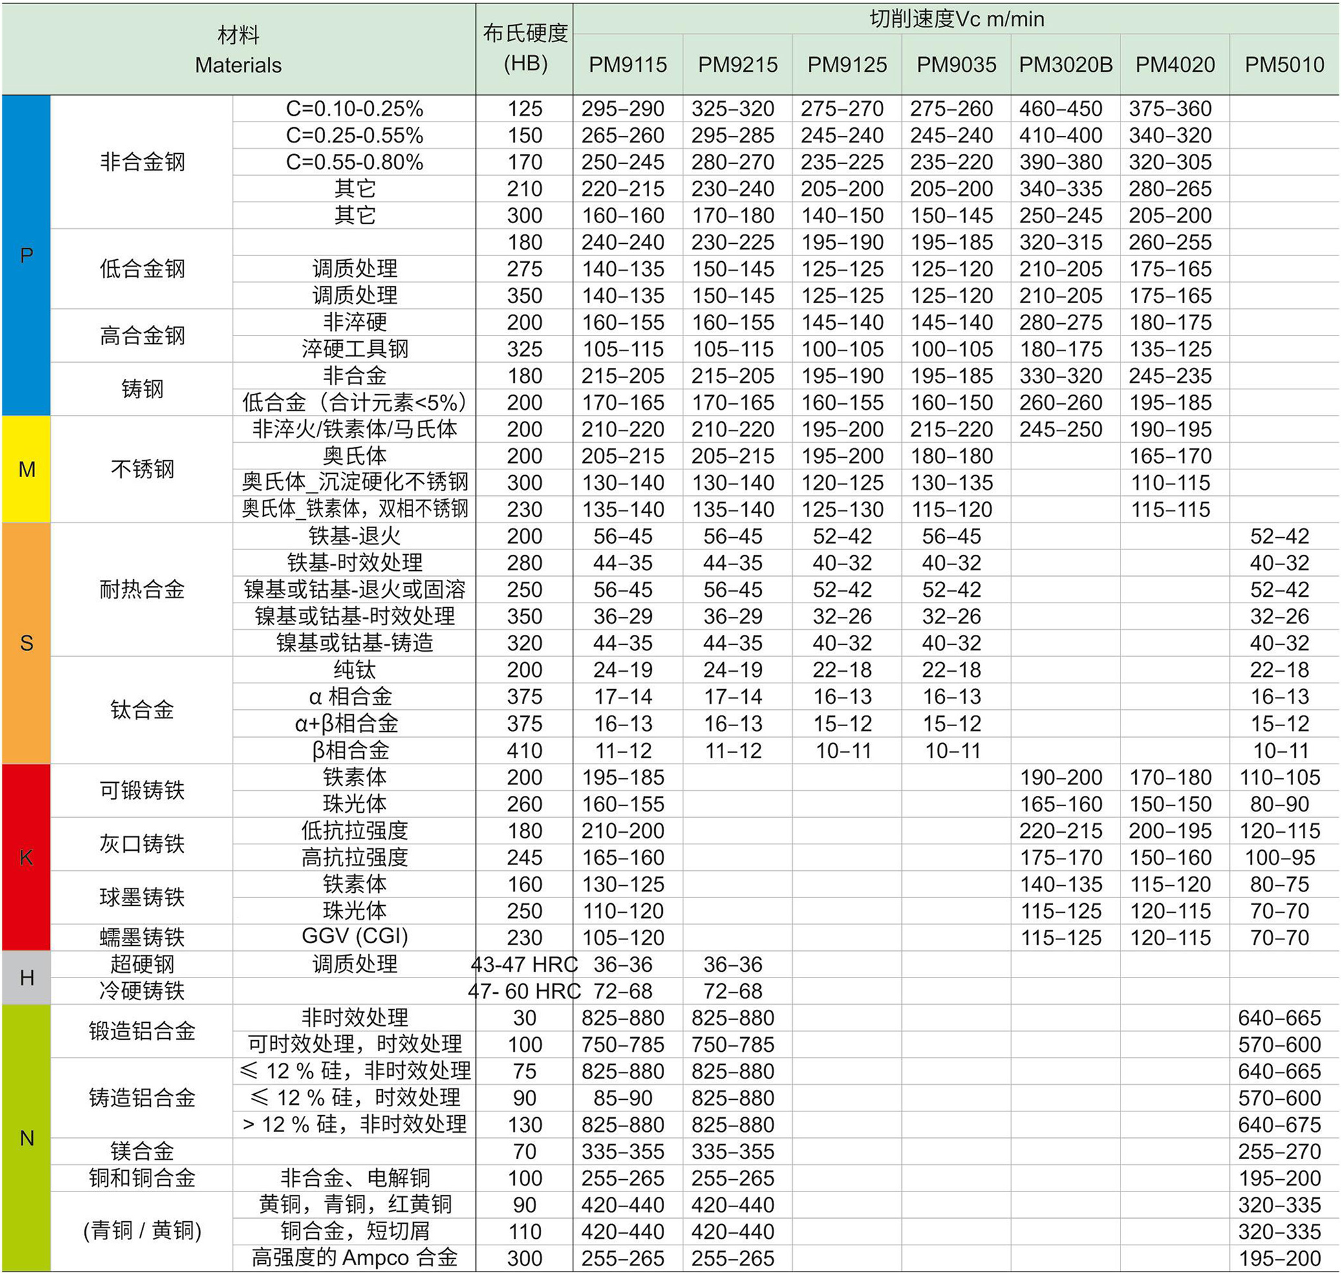1341x1273 pixels.
Task: Click the 低合金钢 material group
Action: click(142, 269)
